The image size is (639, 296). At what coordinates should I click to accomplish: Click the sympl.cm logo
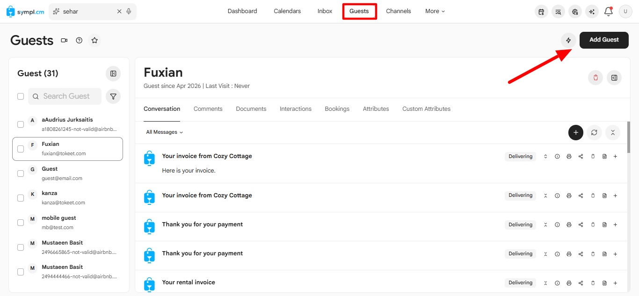(x=25, y=12)
